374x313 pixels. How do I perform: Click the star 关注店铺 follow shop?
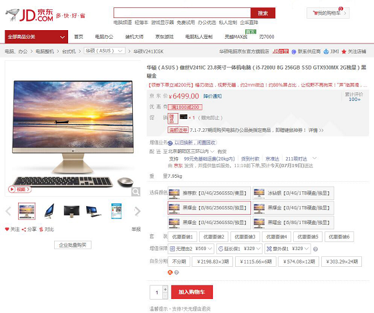(x=344, y=51)
